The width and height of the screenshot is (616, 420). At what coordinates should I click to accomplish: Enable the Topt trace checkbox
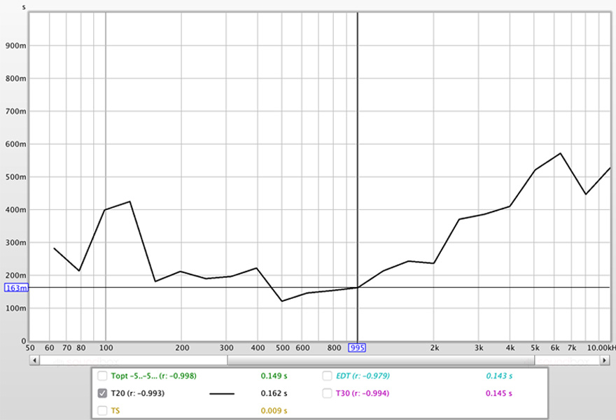[x=103, y=376]
